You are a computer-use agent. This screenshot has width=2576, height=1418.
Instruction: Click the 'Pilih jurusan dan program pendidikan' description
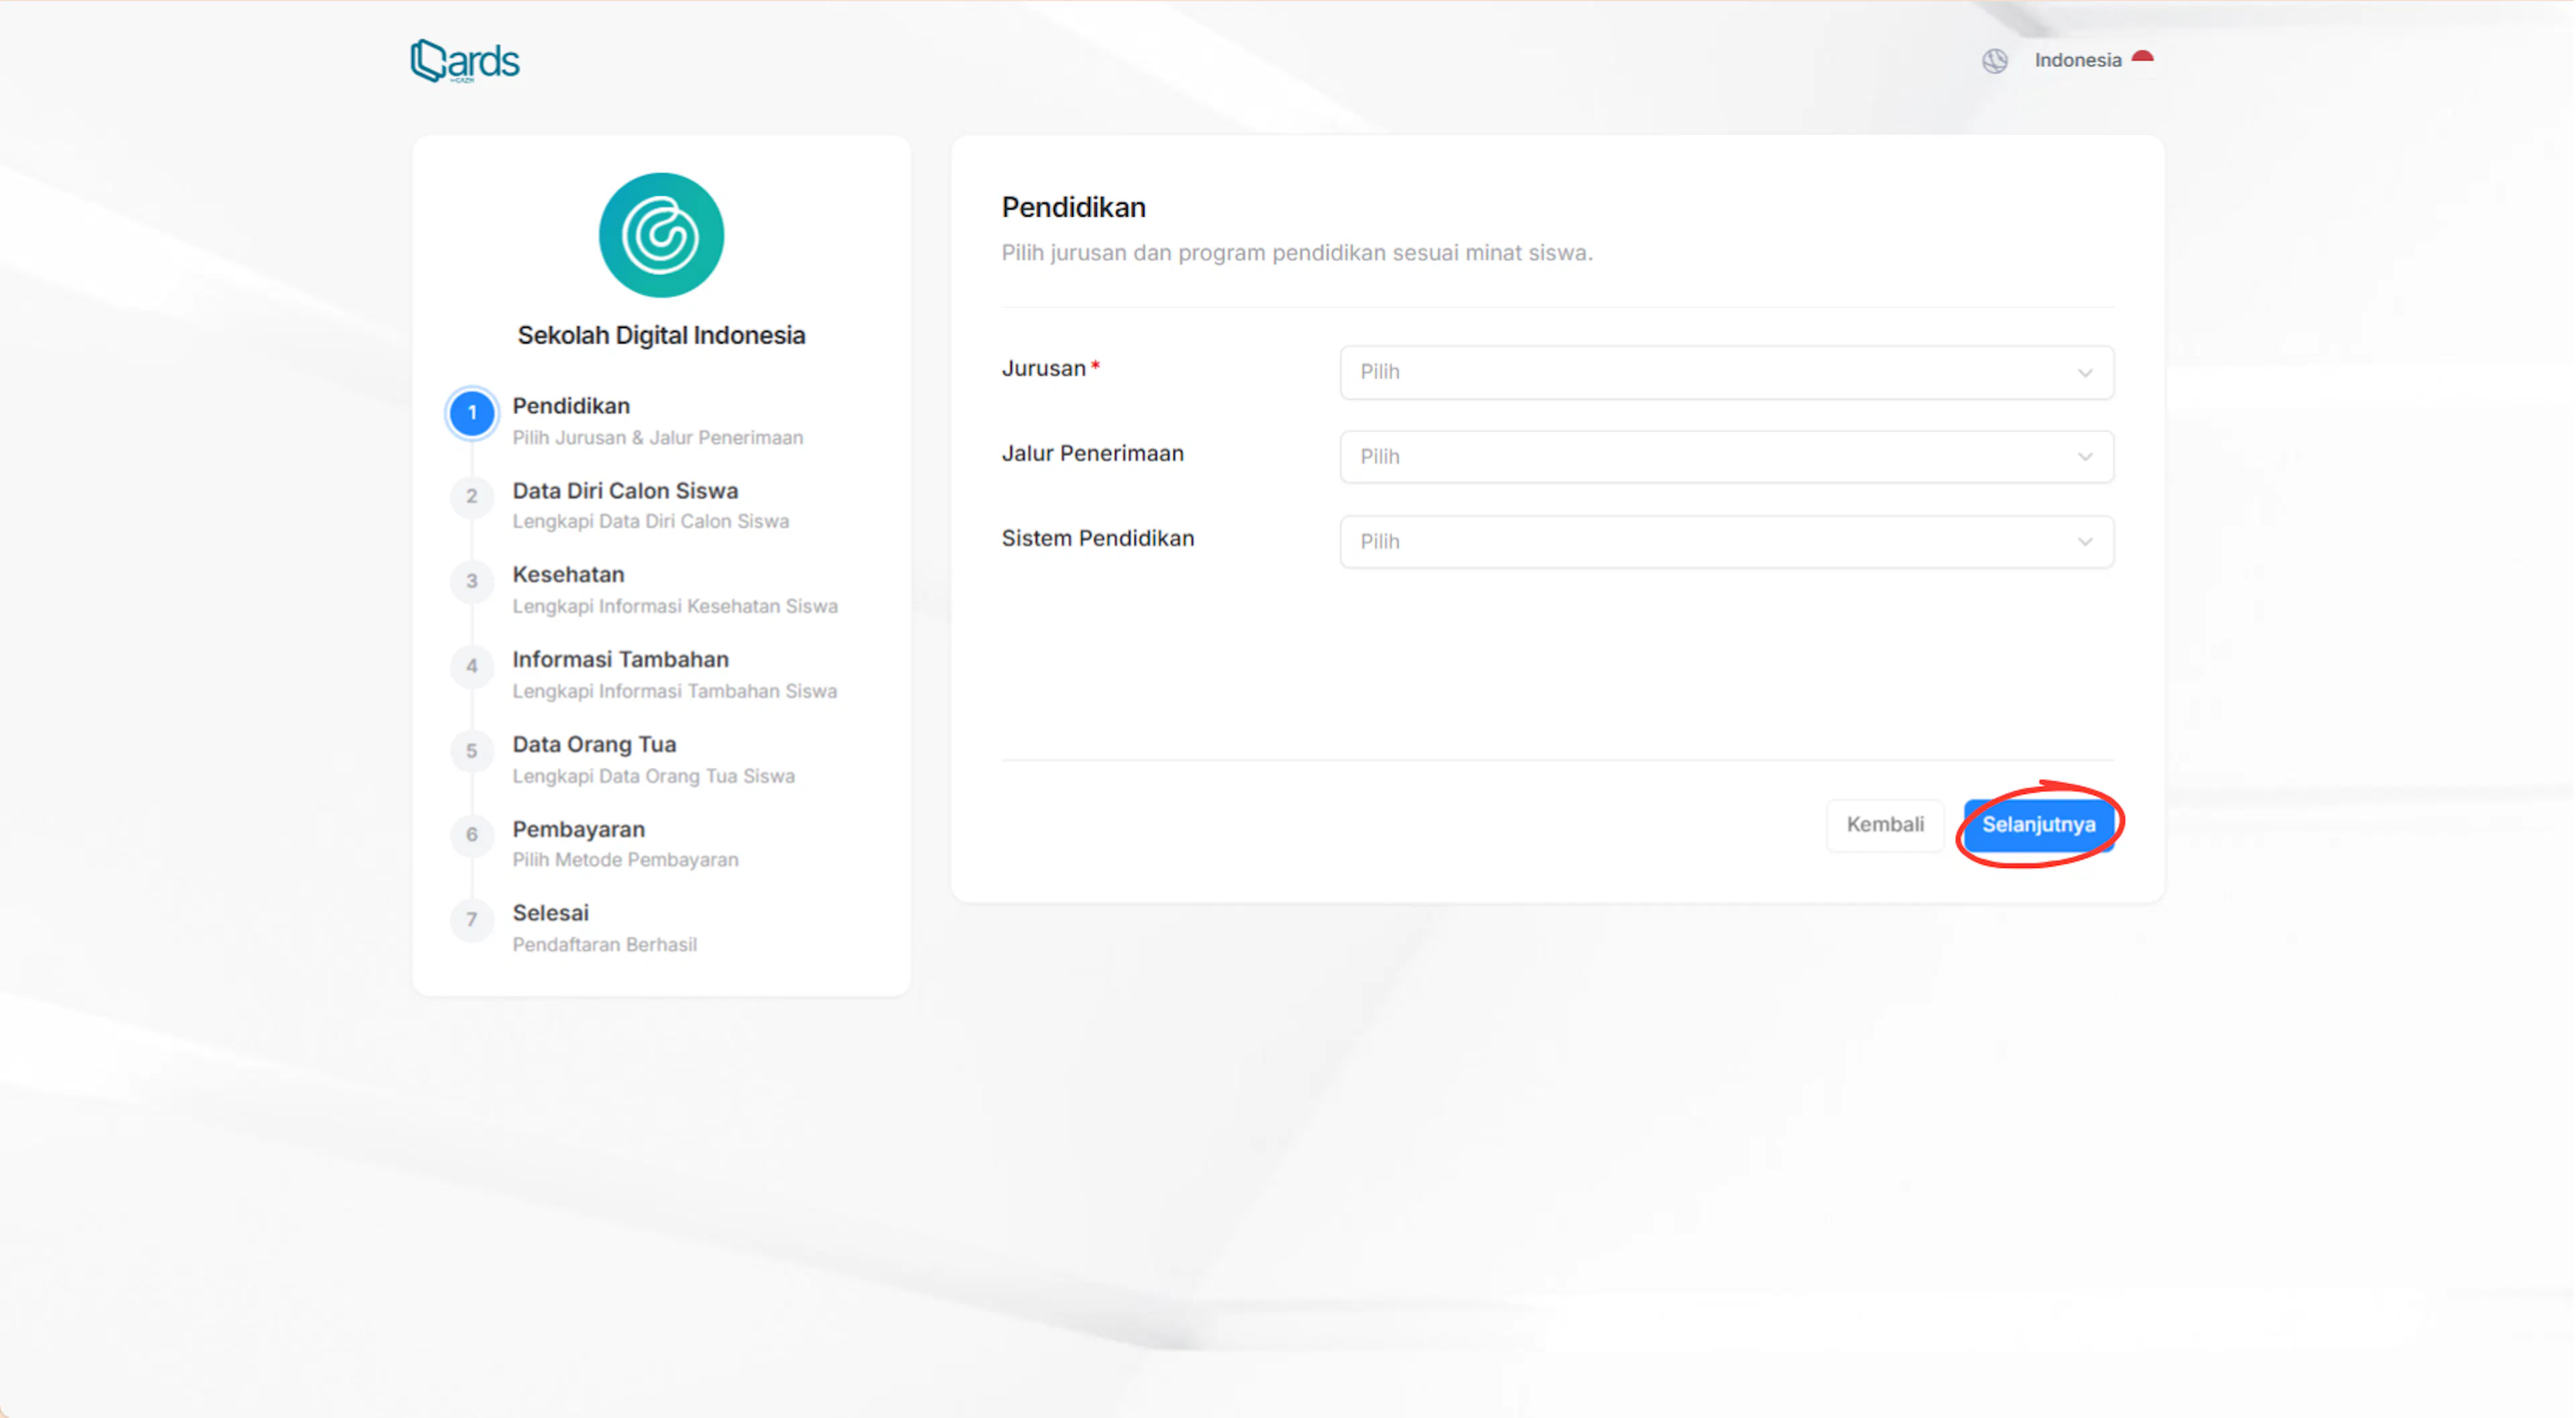pyautogui.click(x=1297, y=253)
